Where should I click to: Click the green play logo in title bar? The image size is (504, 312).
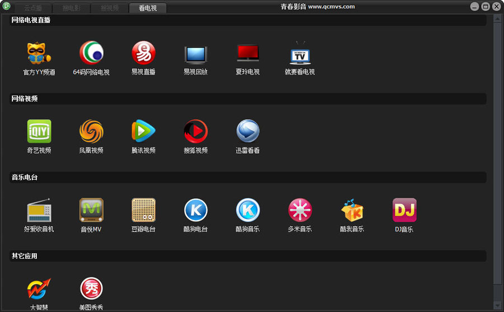point(7,7)
